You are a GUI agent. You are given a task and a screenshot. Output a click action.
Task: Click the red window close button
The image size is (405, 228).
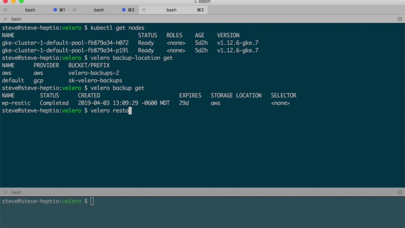point(5,1)
